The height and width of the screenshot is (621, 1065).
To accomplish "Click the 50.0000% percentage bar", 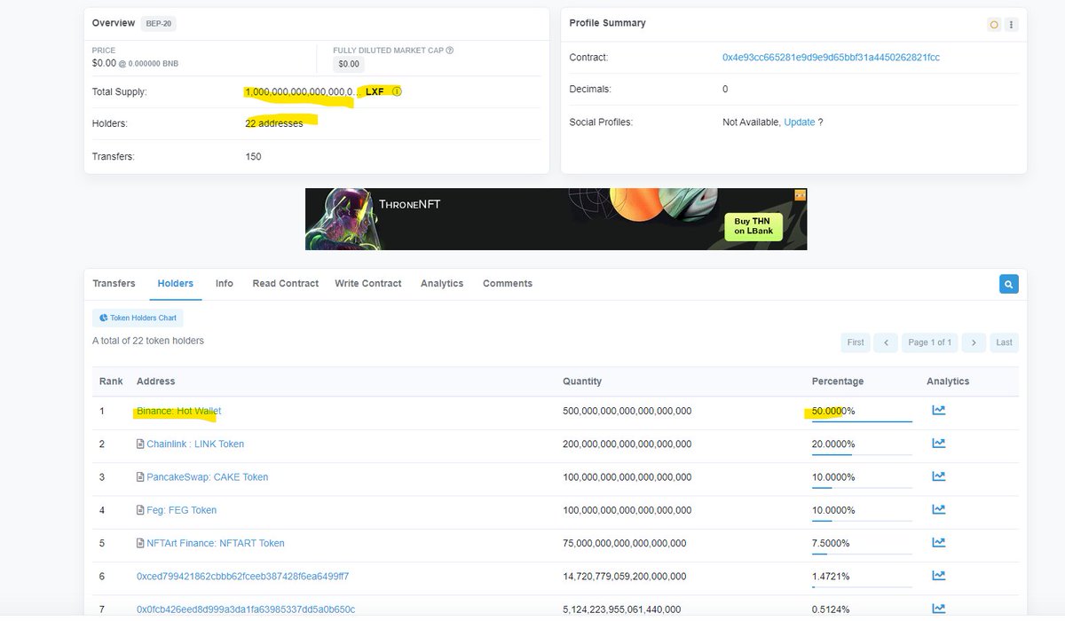I will (x=862, y=421).
